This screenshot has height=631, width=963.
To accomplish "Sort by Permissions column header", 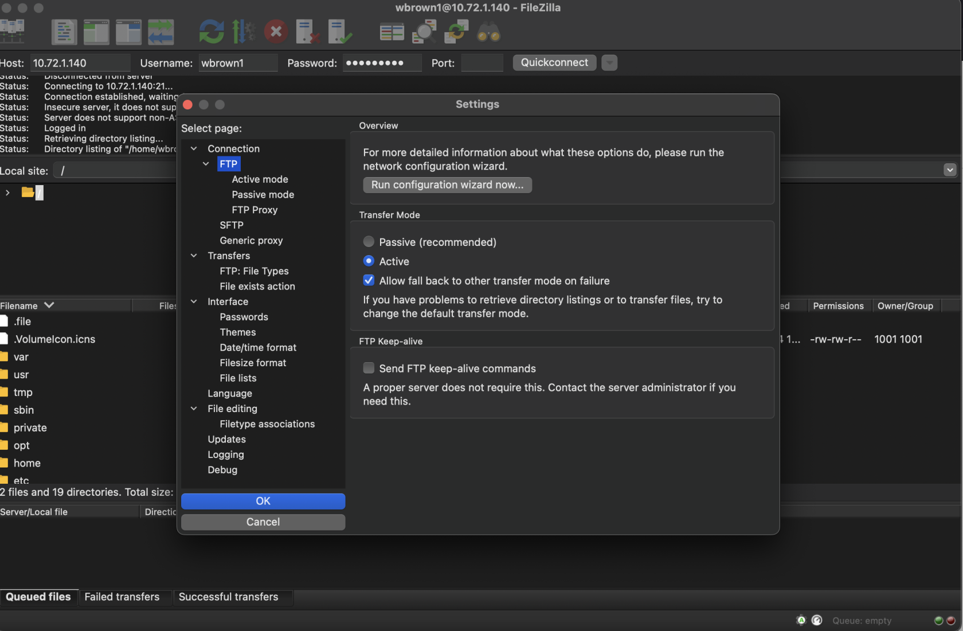I will [x=839, y=305].
